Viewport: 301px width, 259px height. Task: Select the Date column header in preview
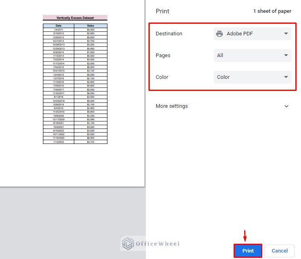coord(59,26)
